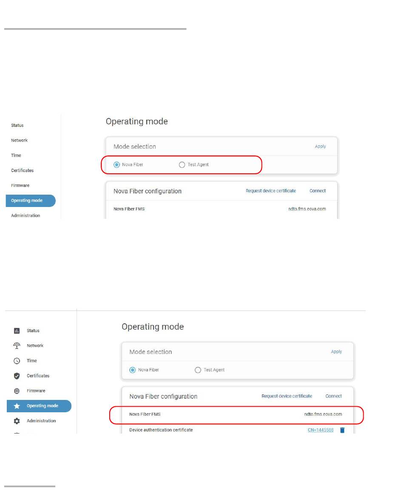Click the Administration gear icon
404x503 pixels.
[17, 421]
